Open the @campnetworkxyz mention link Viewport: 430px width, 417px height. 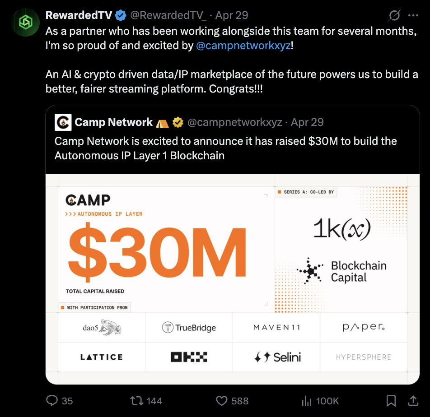coord(243,46)
